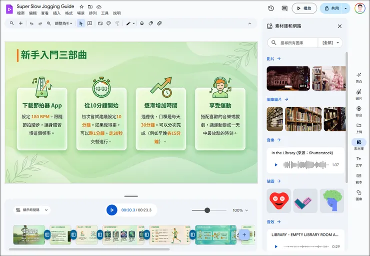Add a new scene with the timeline plus
Image resolution: width=370 pixels, height=256 pixels.
(244, 235)
